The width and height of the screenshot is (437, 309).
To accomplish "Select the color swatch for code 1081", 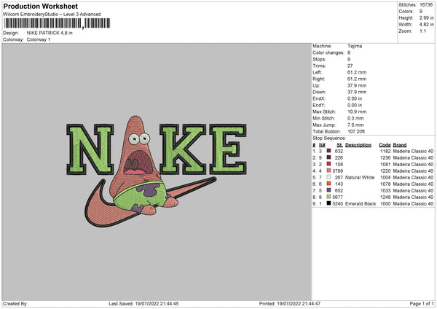I will click(329, 164).
